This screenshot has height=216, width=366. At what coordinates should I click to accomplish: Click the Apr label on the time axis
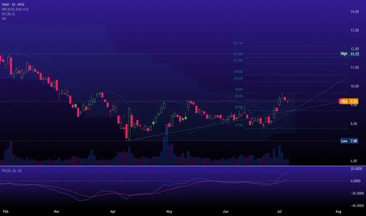pos(113,211)
